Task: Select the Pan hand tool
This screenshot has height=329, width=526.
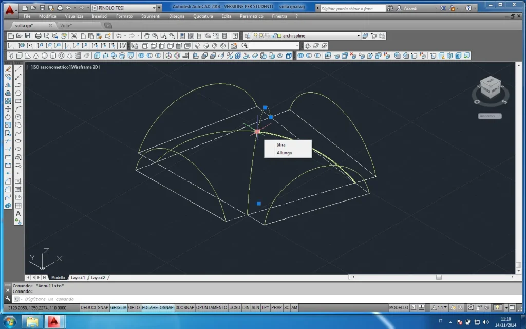Action: 146,35
